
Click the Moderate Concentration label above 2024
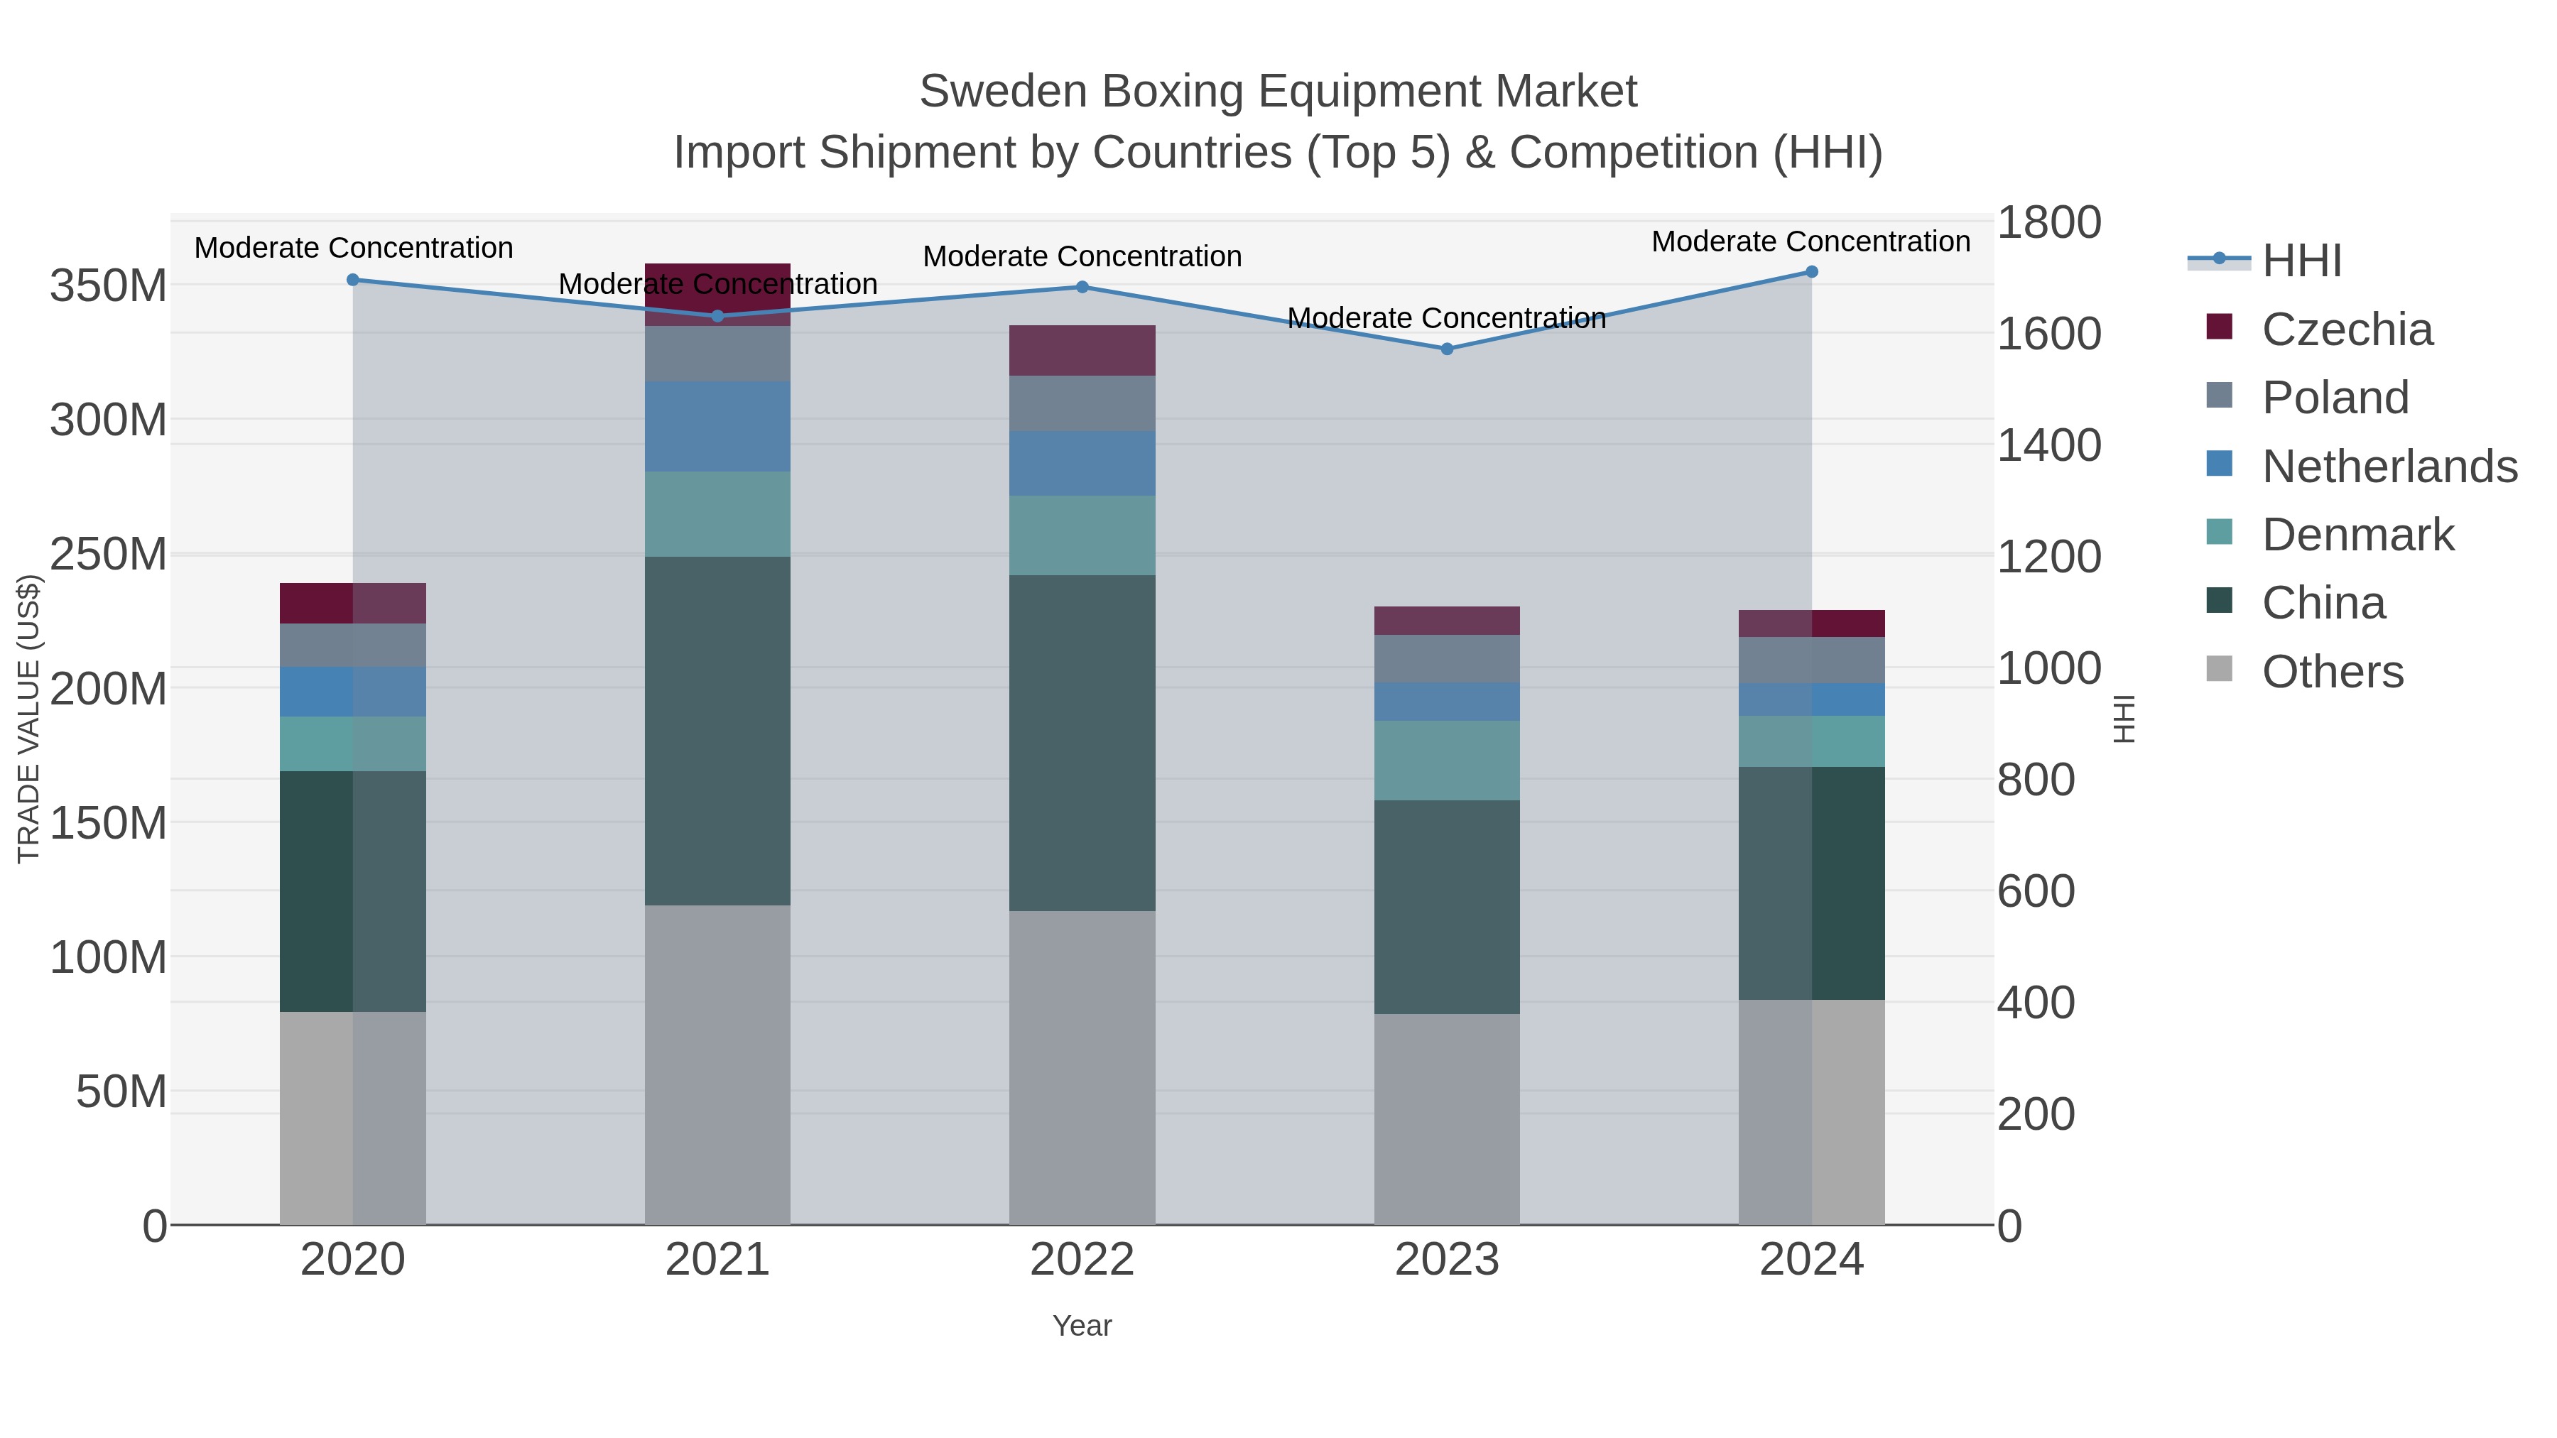click(x=1811, y=241)
